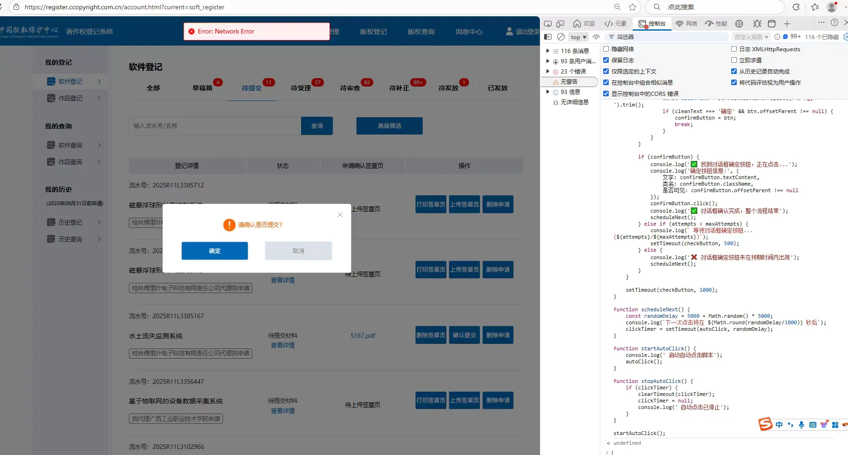The height and width of the screenshot is (455, 848).
Task: Open the Sogou soft keyboard icon
Action: (x=813, y=425)
